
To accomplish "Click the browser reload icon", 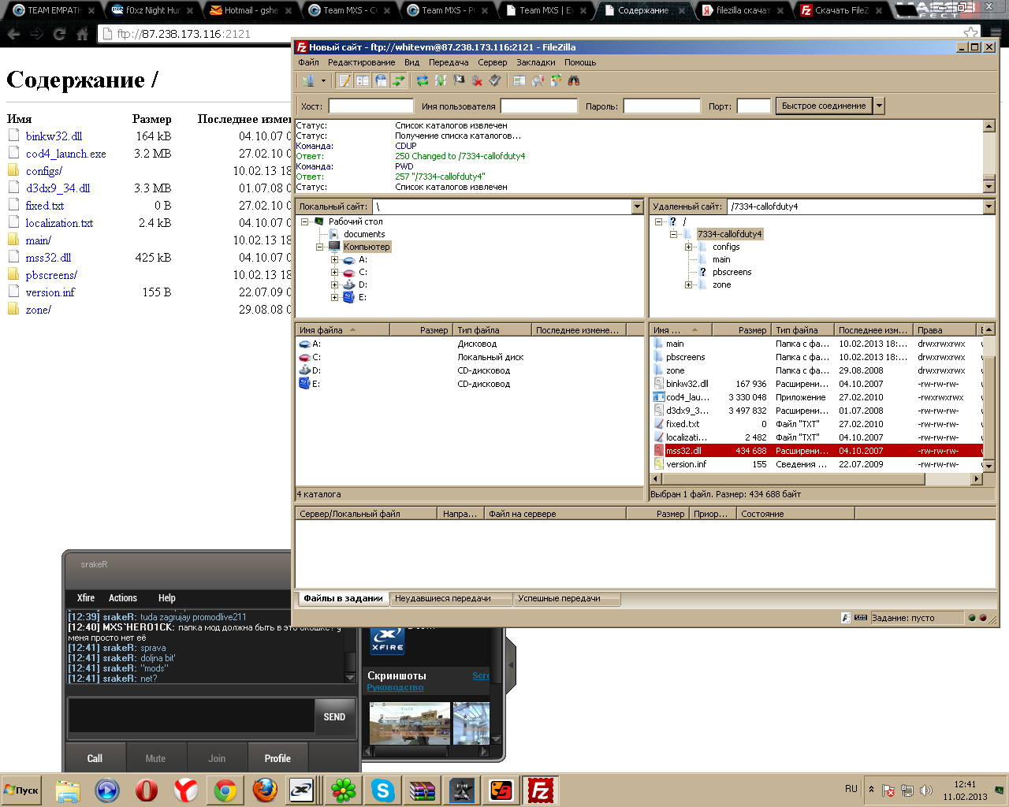I will tap(59, 34).
